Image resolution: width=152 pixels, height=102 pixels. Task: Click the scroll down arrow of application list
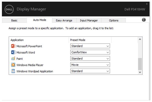point(140,72)
